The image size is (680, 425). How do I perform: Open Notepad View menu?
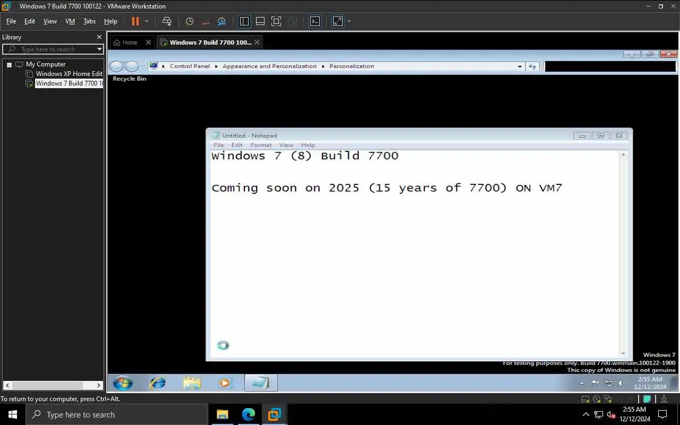tap(286, 145)
